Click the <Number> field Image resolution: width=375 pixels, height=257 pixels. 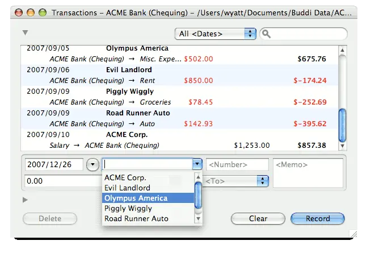[237, 164]
